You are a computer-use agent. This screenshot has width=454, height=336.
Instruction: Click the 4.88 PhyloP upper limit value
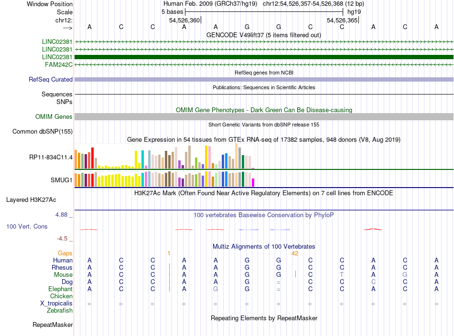pos(61,215)
